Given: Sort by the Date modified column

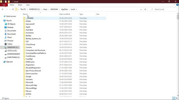Looking at the screenshot, I should [65, 14].
